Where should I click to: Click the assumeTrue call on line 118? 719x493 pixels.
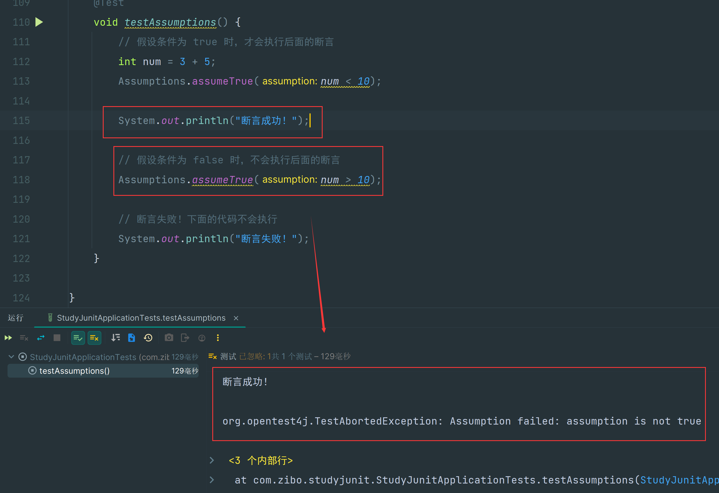[222, 180]
